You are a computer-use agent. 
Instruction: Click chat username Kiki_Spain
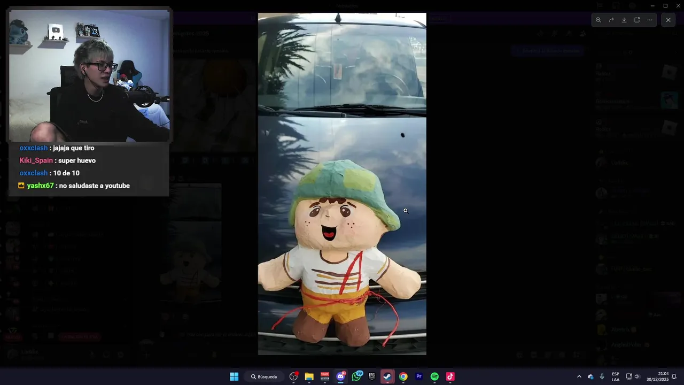36,160
